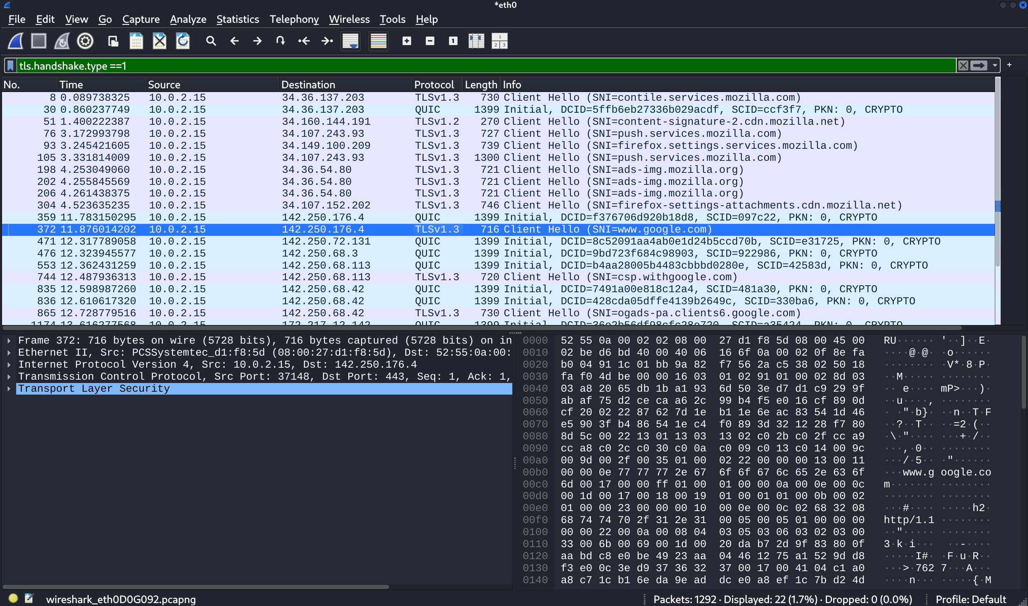The width and height of the screenshot is (1028, 606).
Task: Find a packet with the magnifier
Action: click(211, 41)
